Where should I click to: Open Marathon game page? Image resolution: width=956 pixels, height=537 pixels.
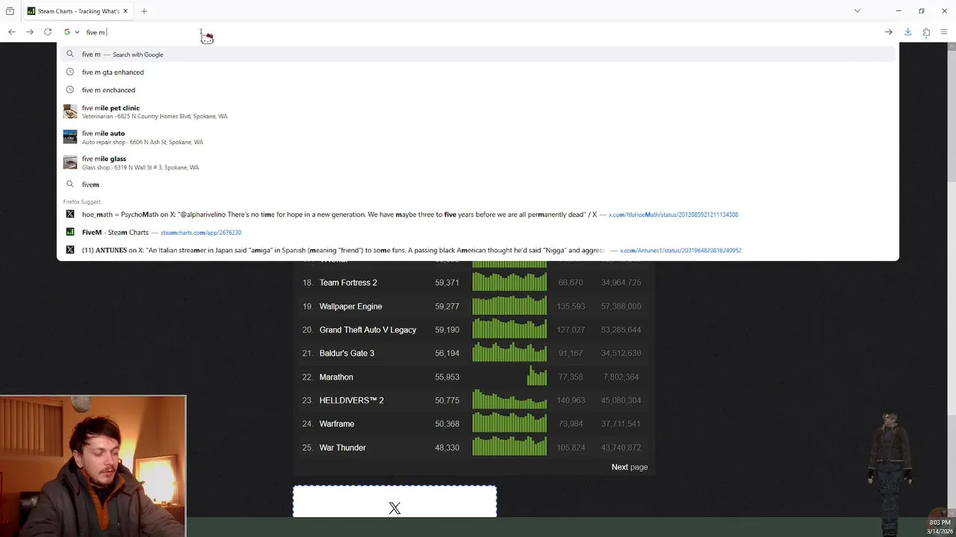click(336, 377)
